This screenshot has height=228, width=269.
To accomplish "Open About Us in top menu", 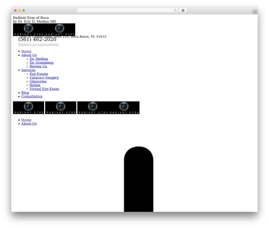I will click(x=29, y=55).
